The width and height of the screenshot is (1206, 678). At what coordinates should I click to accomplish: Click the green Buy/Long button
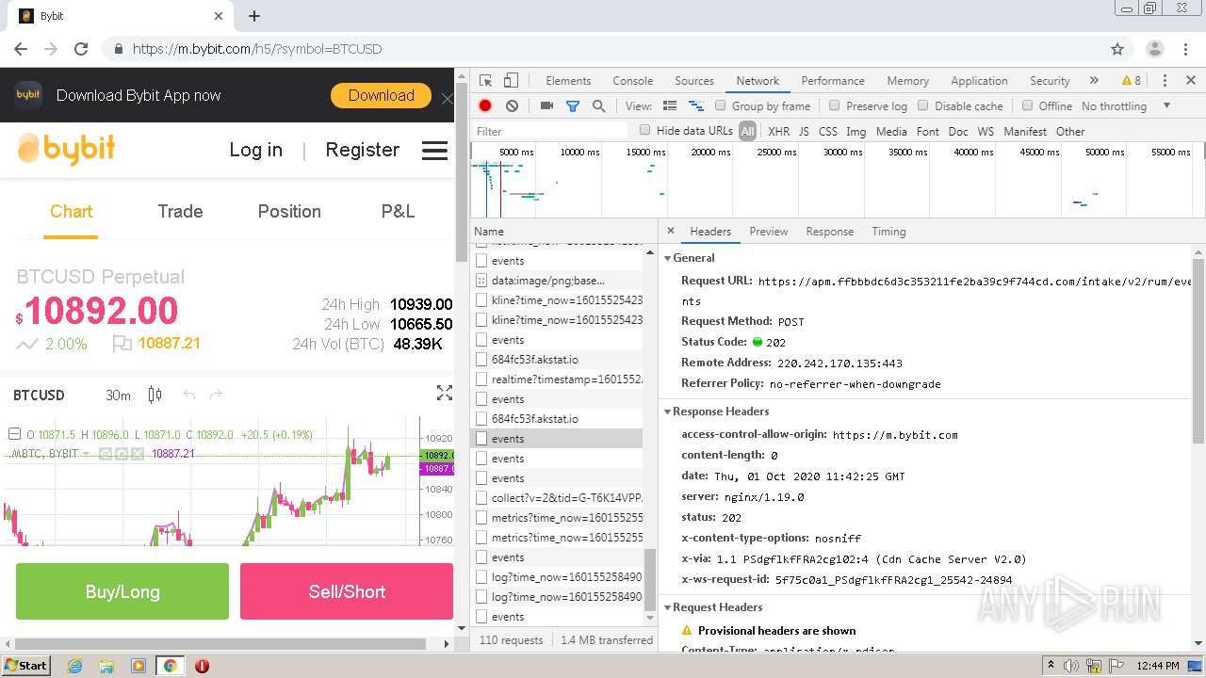pyautogui.click(x=122, y=591)
